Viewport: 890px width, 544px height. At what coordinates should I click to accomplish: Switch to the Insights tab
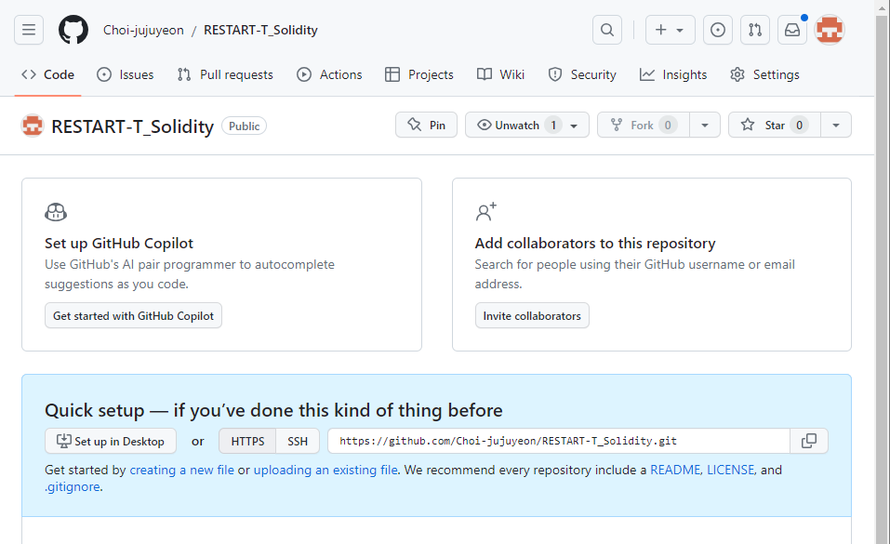click(673, 74)
